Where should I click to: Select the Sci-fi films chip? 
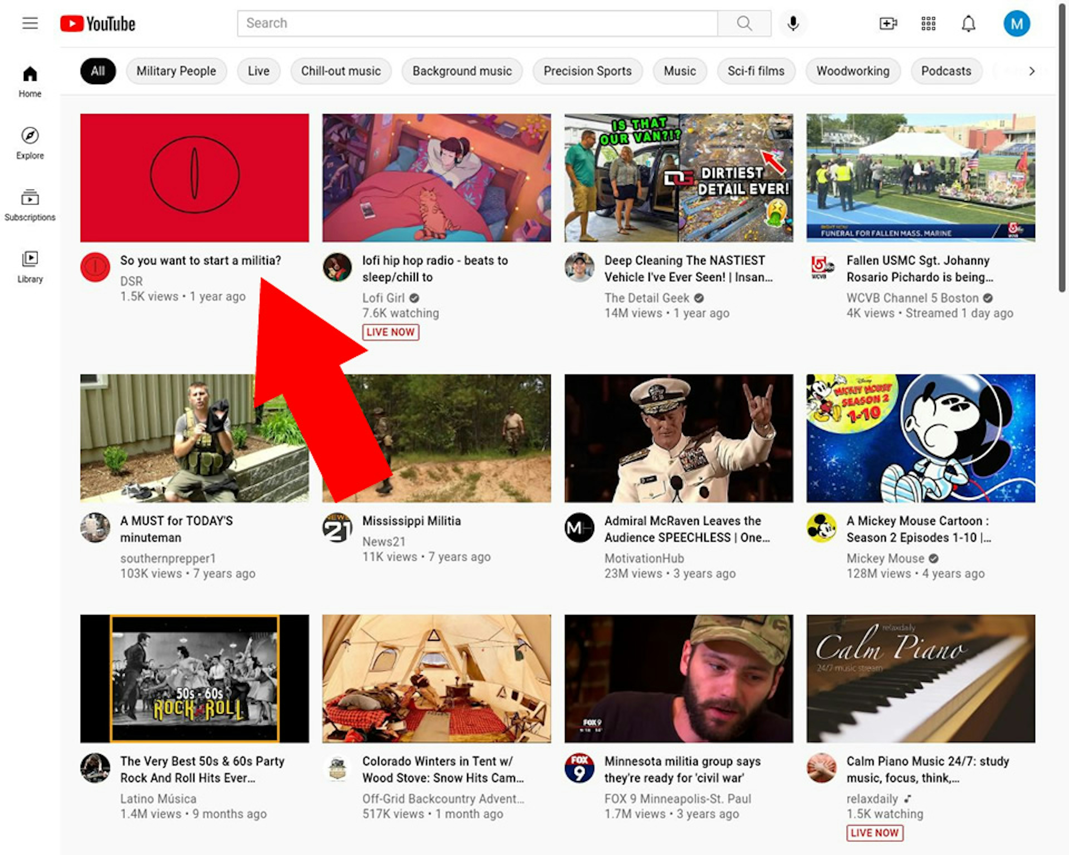(756, 71)
